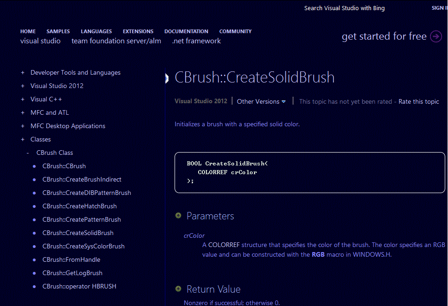Click the Rate this topic link
Image resolution: width=448 pixels, height=306 pixels.
418,101
